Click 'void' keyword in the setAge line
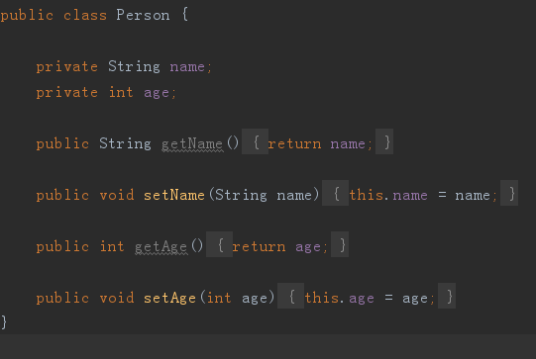This screenshot has height=359, width=536. pyautogui.click(x=117, y=298)
